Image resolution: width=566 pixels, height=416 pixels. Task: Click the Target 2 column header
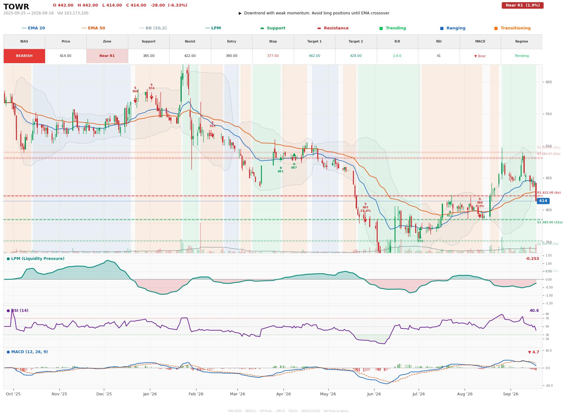[356, 42]
